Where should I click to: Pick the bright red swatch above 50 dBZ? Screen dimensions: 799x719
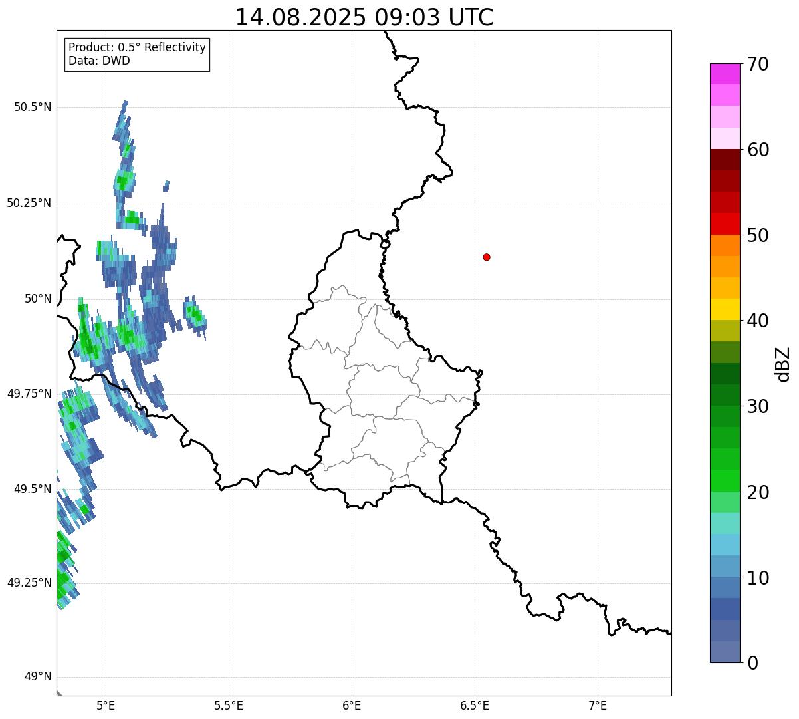725,223
